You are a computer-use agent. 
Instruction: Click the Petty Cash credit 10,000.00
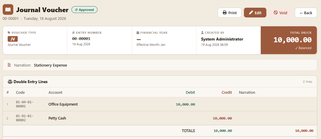point(222,118)
